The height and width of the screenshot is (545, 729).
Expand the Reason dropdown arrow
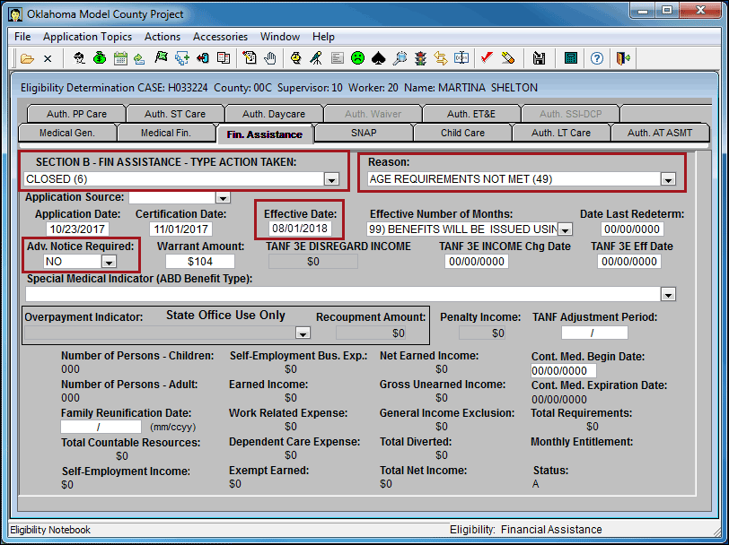click(668, 179)
